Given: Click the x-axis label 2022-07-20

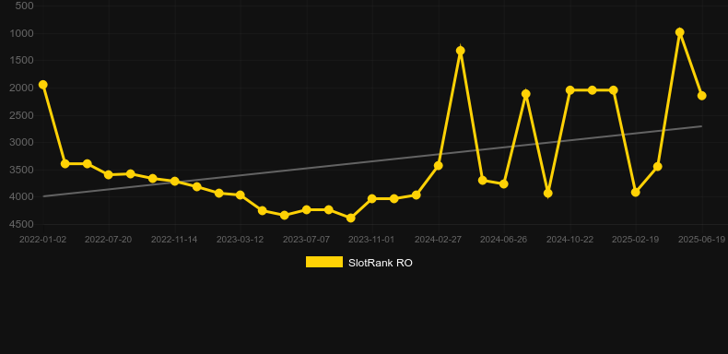Looking at the screenshot, I should pyautogui.click(x=108, y=240).
